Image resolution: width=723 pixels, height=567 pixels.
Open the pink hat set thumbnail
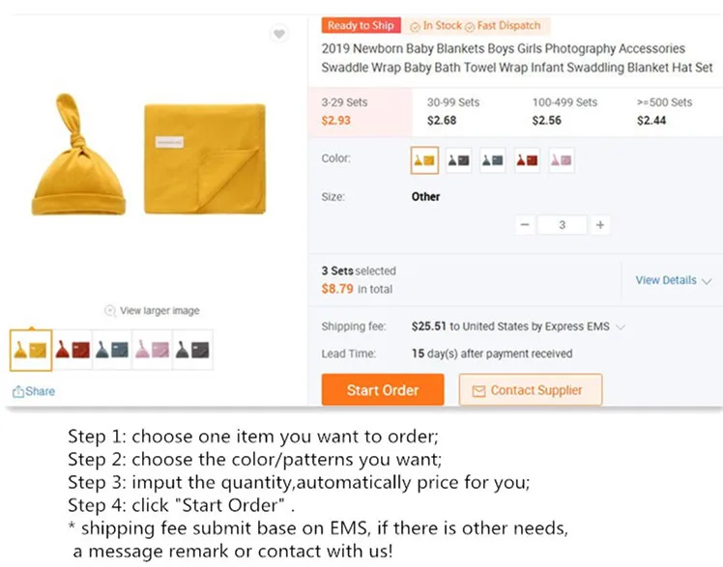click(152, 350)
